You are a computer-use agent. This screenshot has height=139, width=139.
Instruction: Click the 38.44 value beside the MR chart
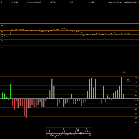129,80
